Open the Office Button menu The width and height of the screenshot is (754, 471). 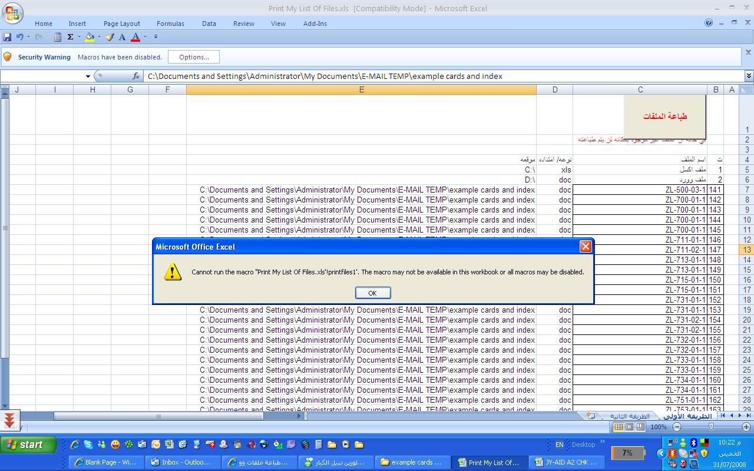point(12,12)
